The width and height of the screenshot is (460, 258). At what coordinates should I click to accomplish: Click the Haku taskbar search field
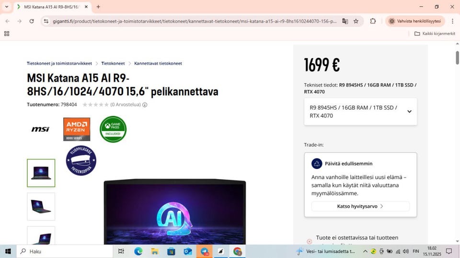pyautogui.click(x=65, y=251)
